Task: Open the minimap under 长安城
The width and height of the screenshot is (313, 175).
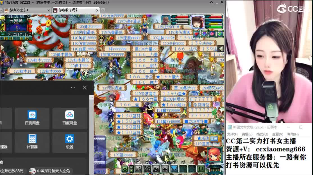Action: tap(17, 28)
